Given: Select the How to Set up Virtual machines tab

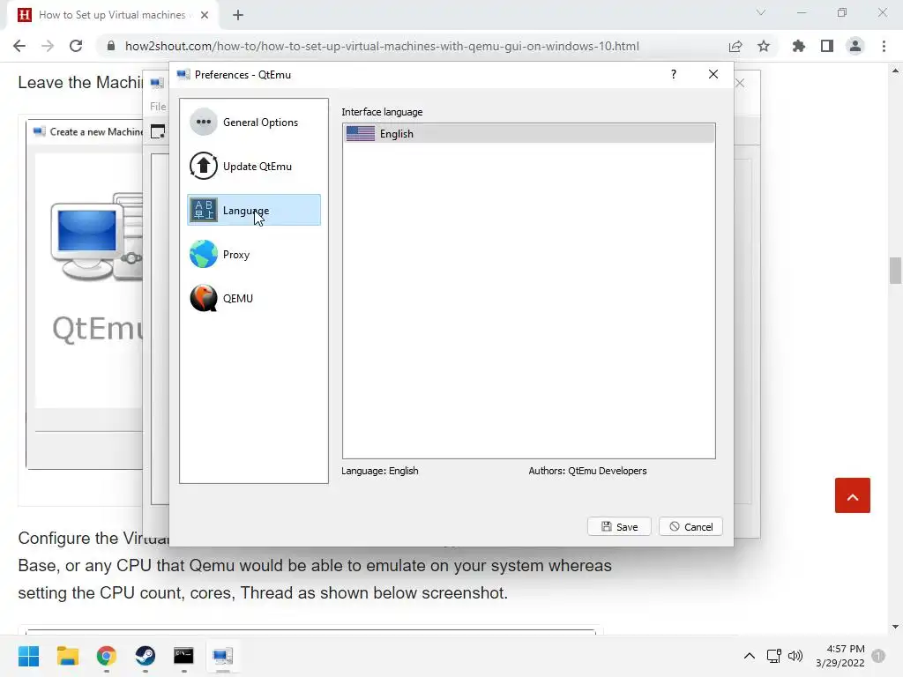Looking at the screenshot, I should (x=112, y=15).
